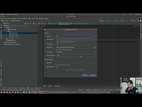Open the Window menu
The height and width of the screenshot is (107, 142).
[x=41, y=18]
